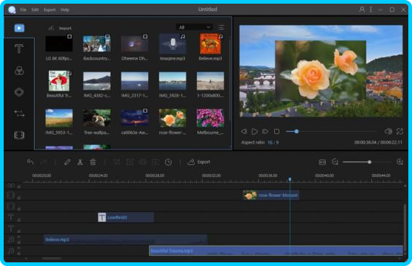The height and width of the screenshot is (266, 412).
Task: Click the timeline playhead marker
Action: point(290,179)
